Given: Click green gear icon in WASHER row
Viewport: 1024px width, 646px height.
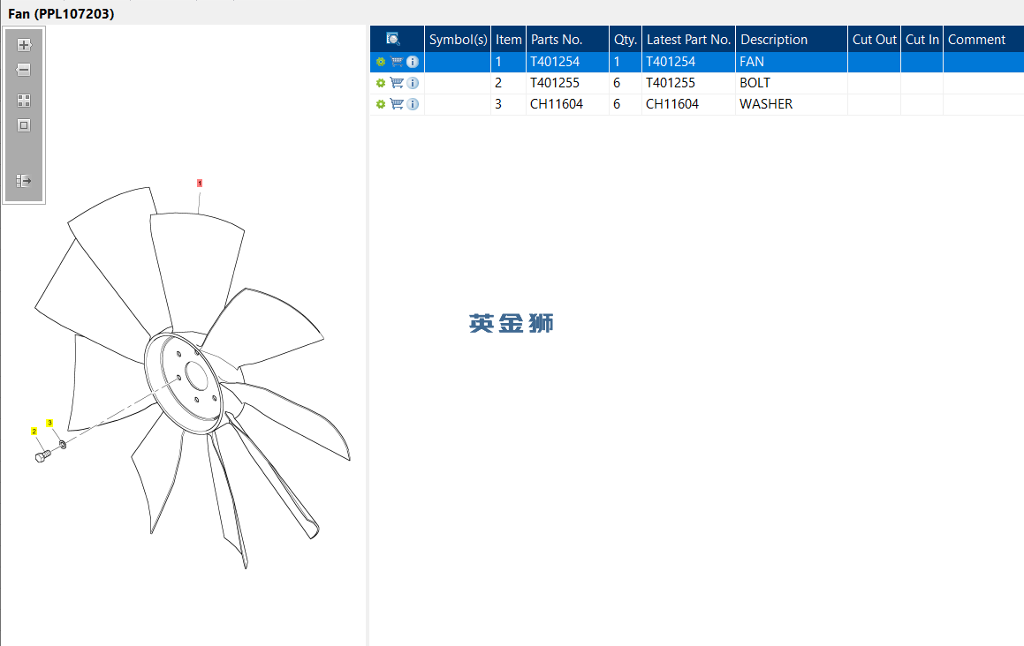Looking at the screenshot, I should tap(381, 104).
